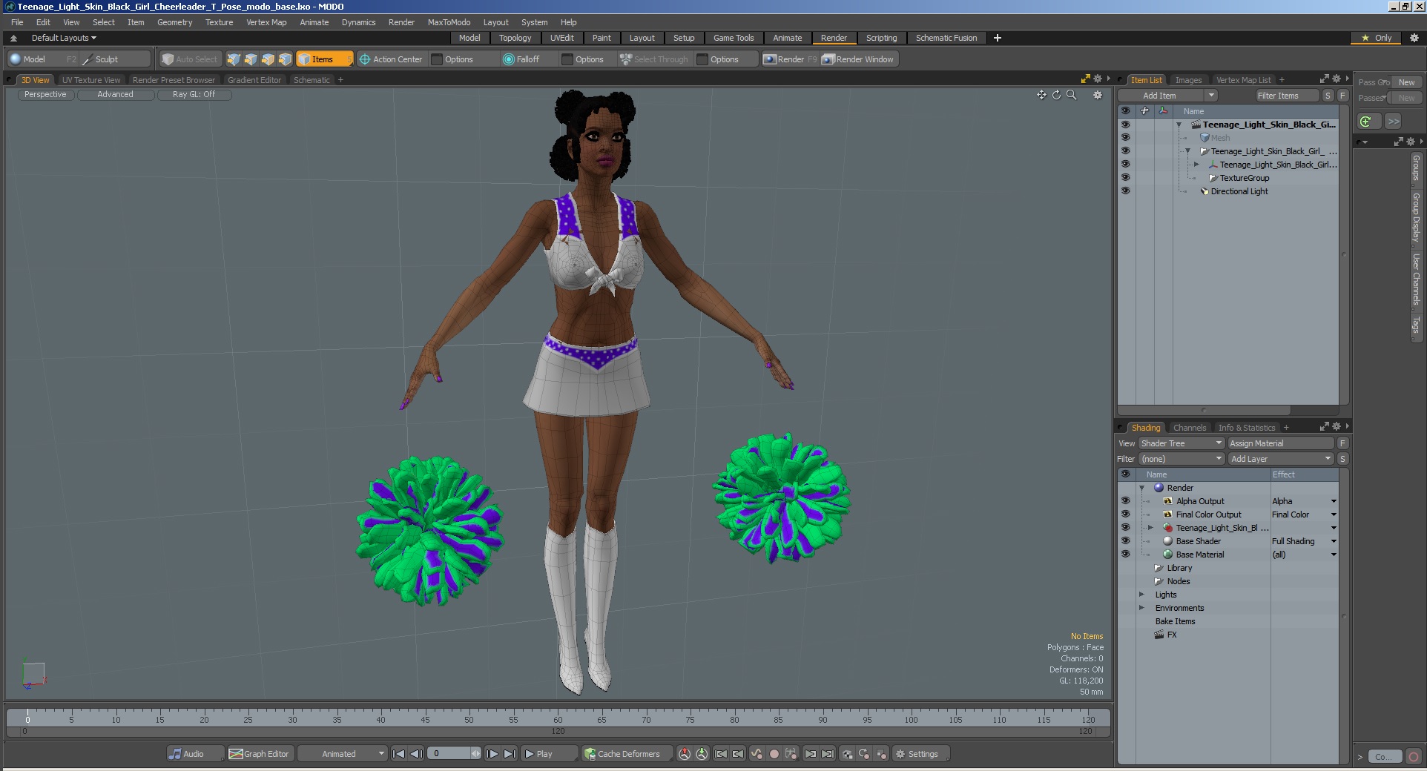Open the Action Center tool
The image size is (1427, 771).
point(390,59)
